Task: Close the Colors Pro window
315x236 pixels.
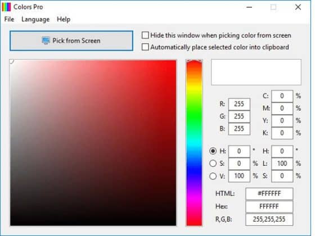Action: (298, 7)
